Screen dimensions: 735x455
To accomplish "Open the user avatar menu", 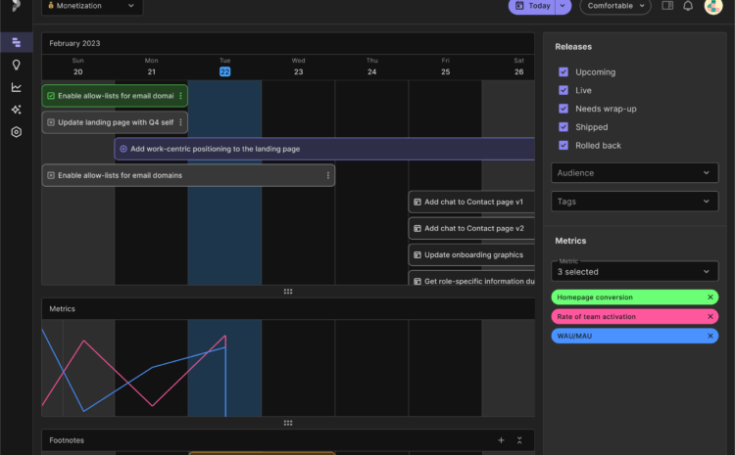I will point(713,6).
